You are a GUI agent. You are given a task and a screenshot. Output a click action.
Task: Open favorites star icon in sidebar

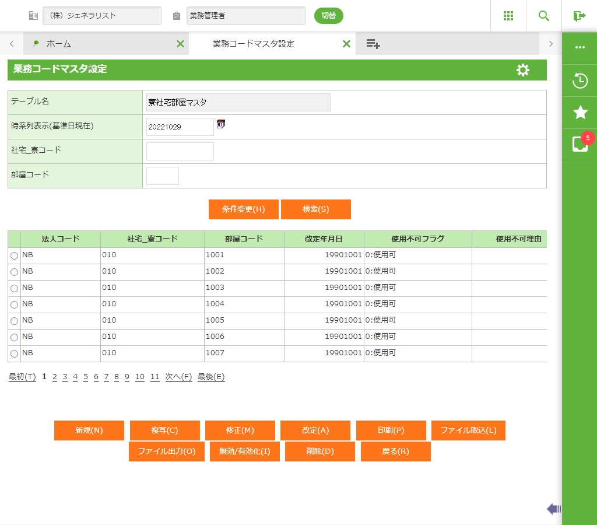[580, 113]
